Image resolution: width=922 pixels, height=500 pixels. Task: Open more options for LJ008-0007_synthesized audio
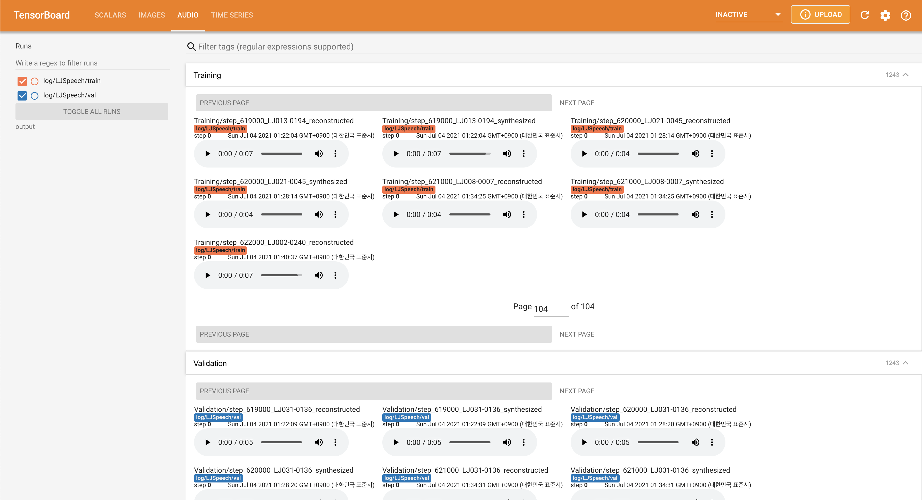(712, 215)
